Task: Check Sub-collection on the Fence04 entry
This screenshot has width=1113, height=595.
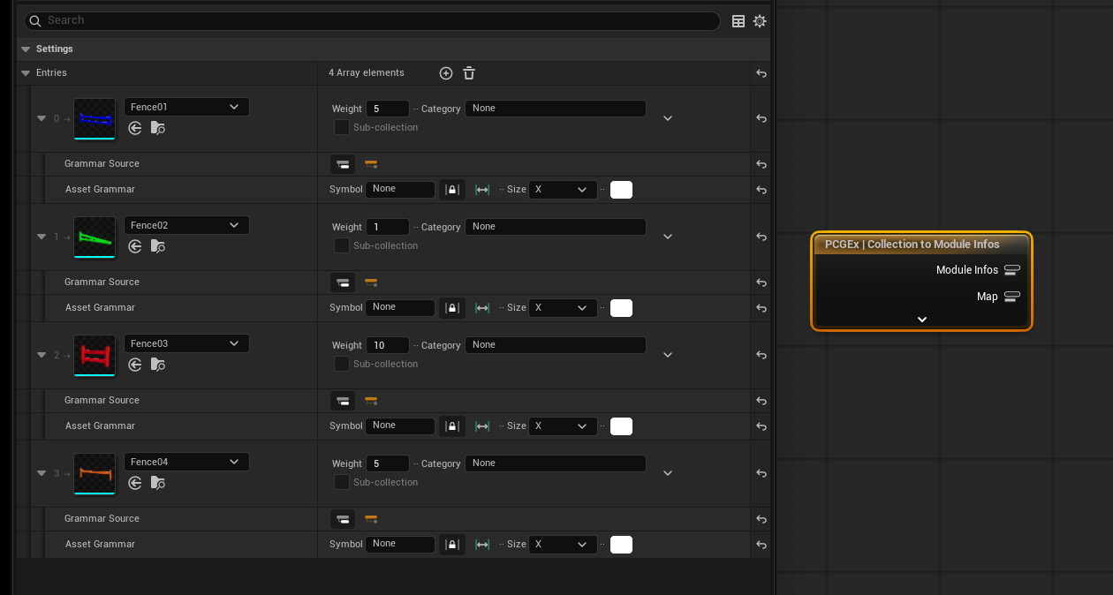Action: 342,483
